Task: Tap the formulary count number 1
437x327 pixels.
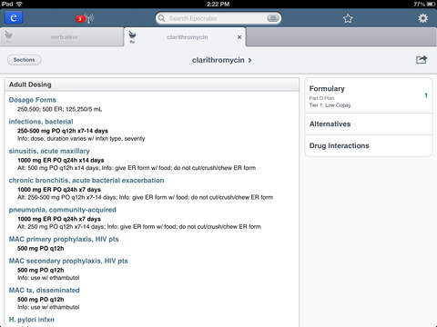Action: 426,95
